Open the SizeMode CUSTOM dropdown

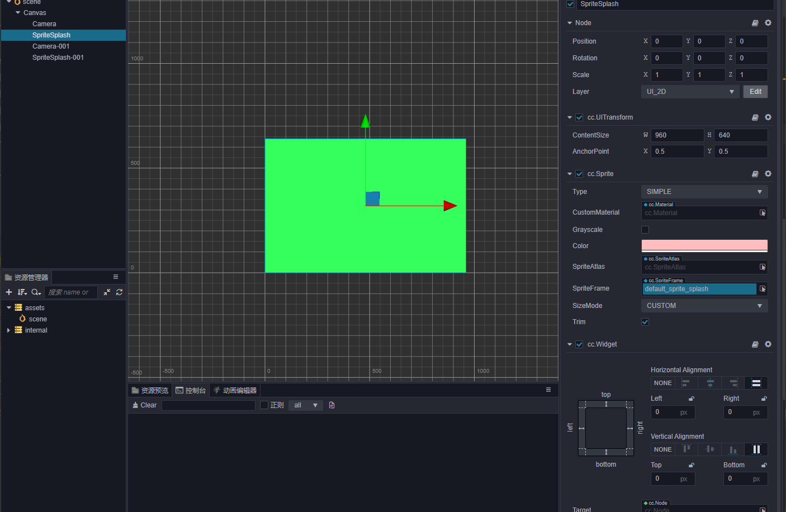(x=704, y=306)
